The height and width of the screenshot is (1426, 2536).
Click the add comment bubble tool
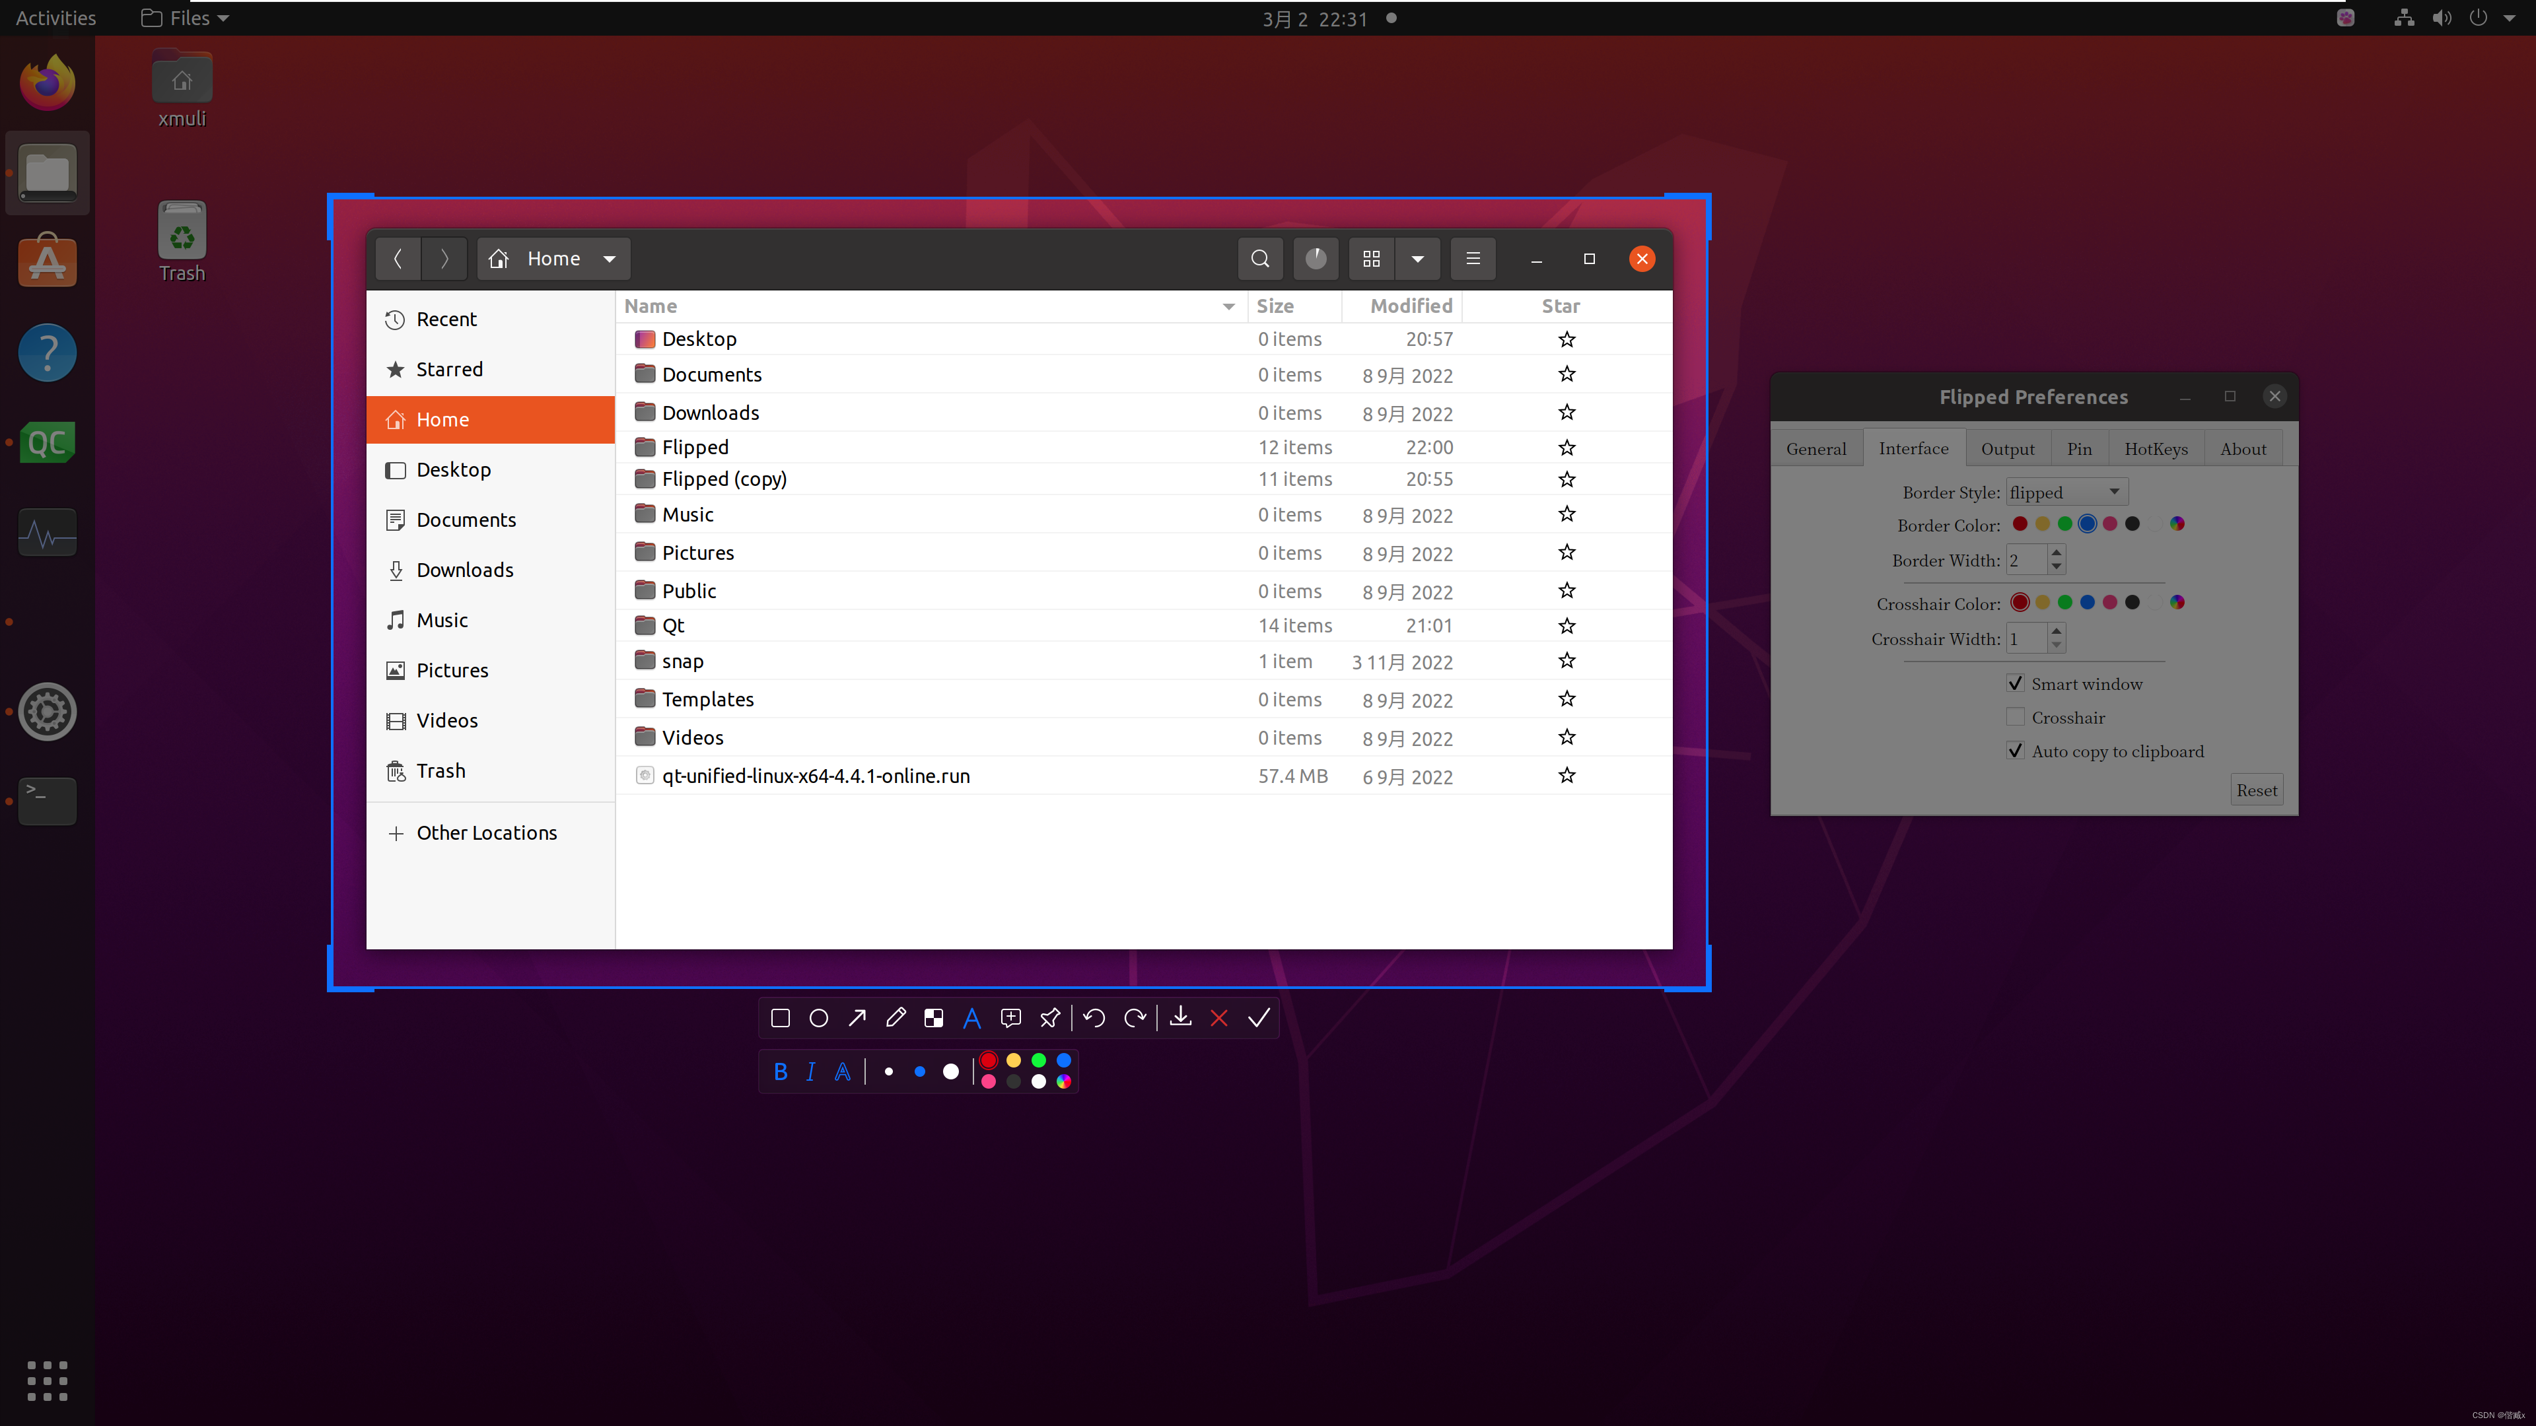tap(1010, 1017)
